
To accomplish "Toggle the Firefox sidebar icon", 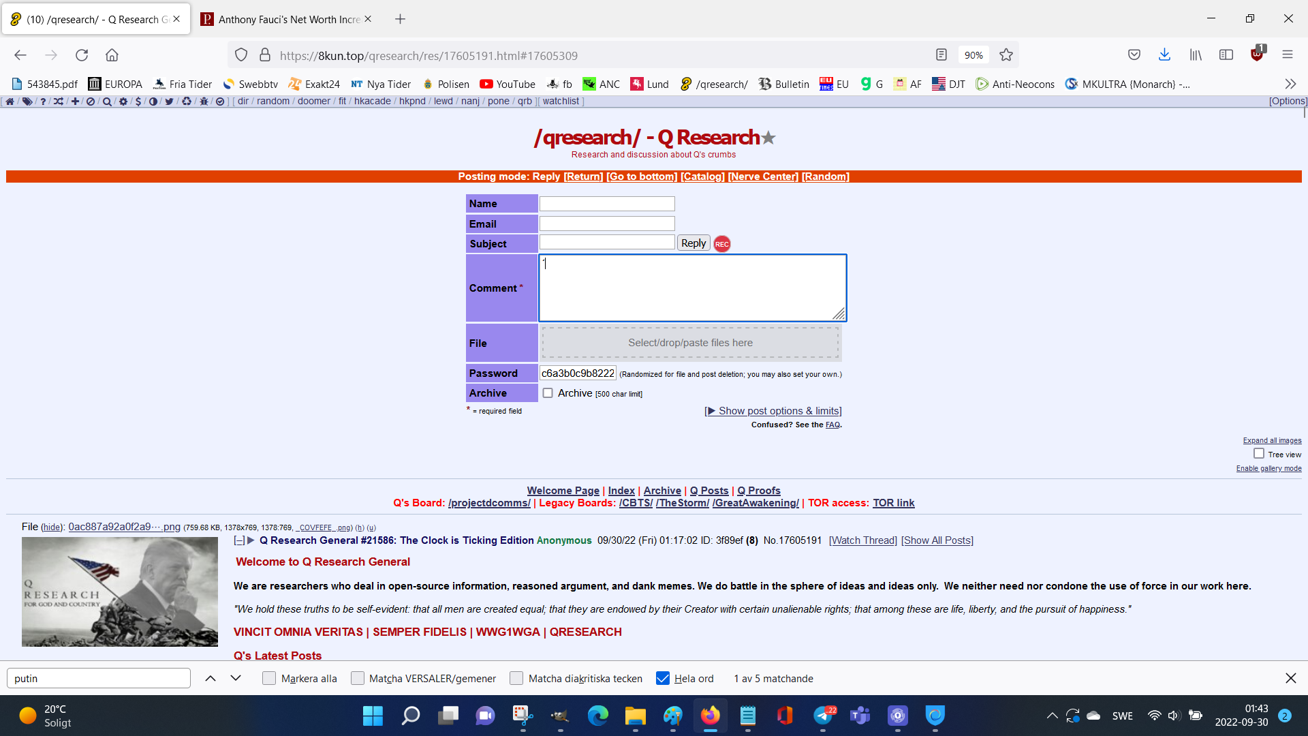I will point(1226,55).
